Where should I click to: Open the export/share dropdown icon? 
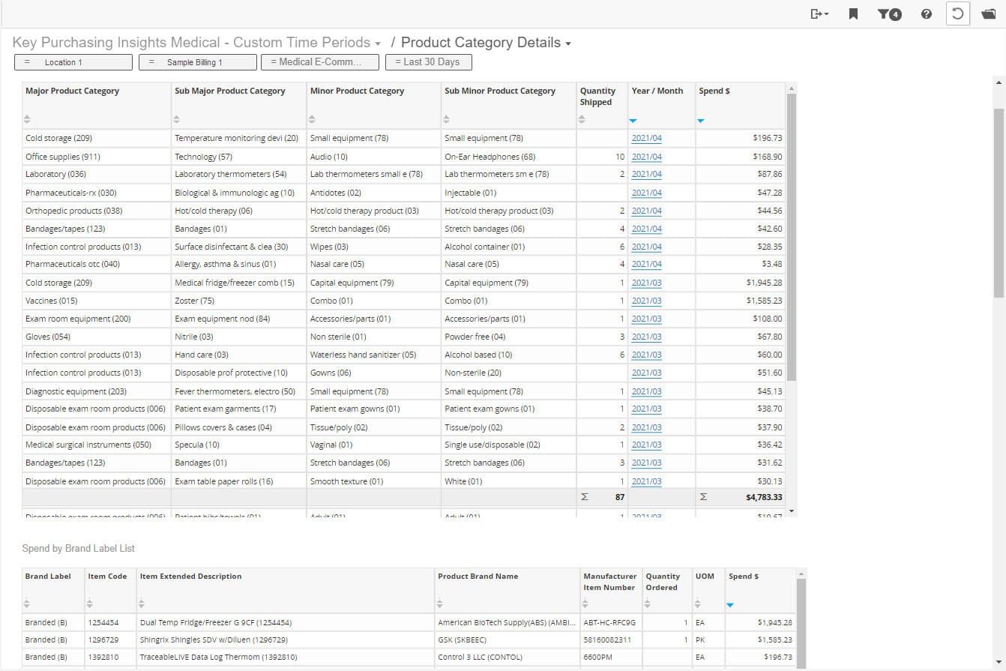point(819,13)
